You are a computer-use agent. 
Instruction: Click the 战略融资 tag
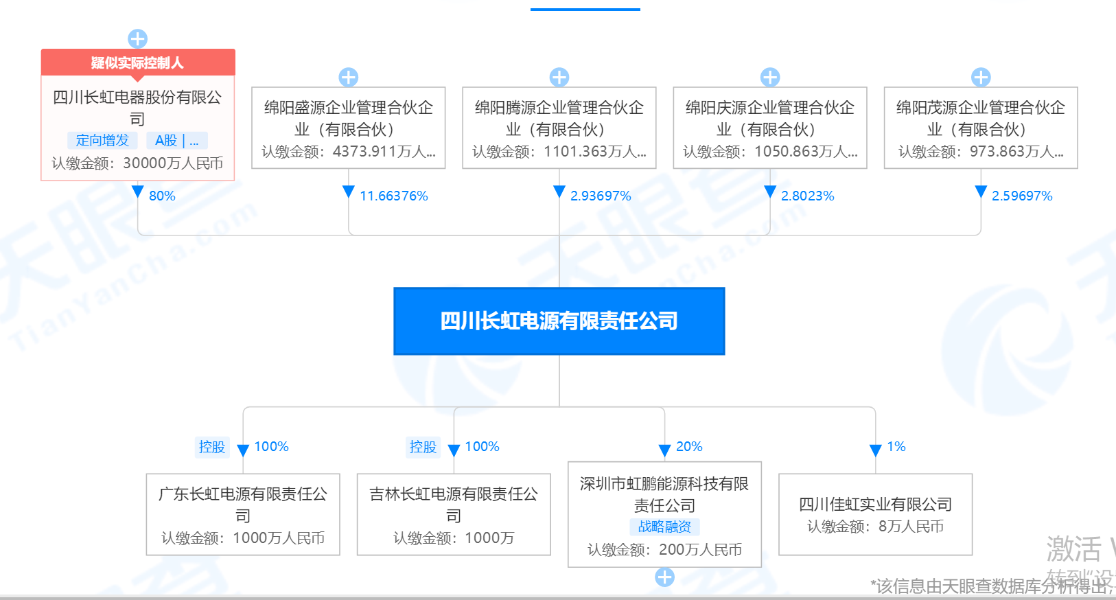[664, 527]
